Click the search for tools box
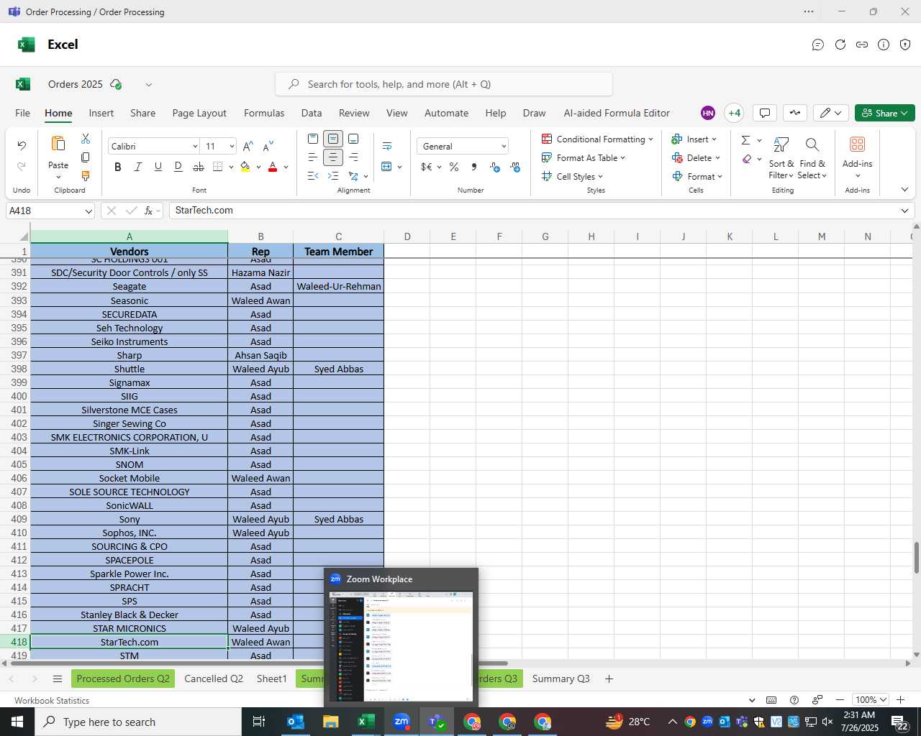Image resolution: width=921 pixels, height=736 pixels. pyautogui.click(x=444, y=84)
